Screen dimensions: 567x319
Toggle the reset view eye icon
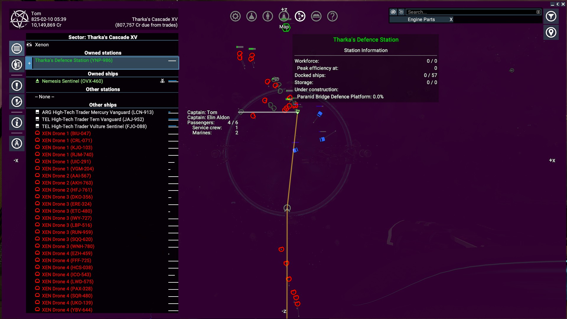(401, 12)
